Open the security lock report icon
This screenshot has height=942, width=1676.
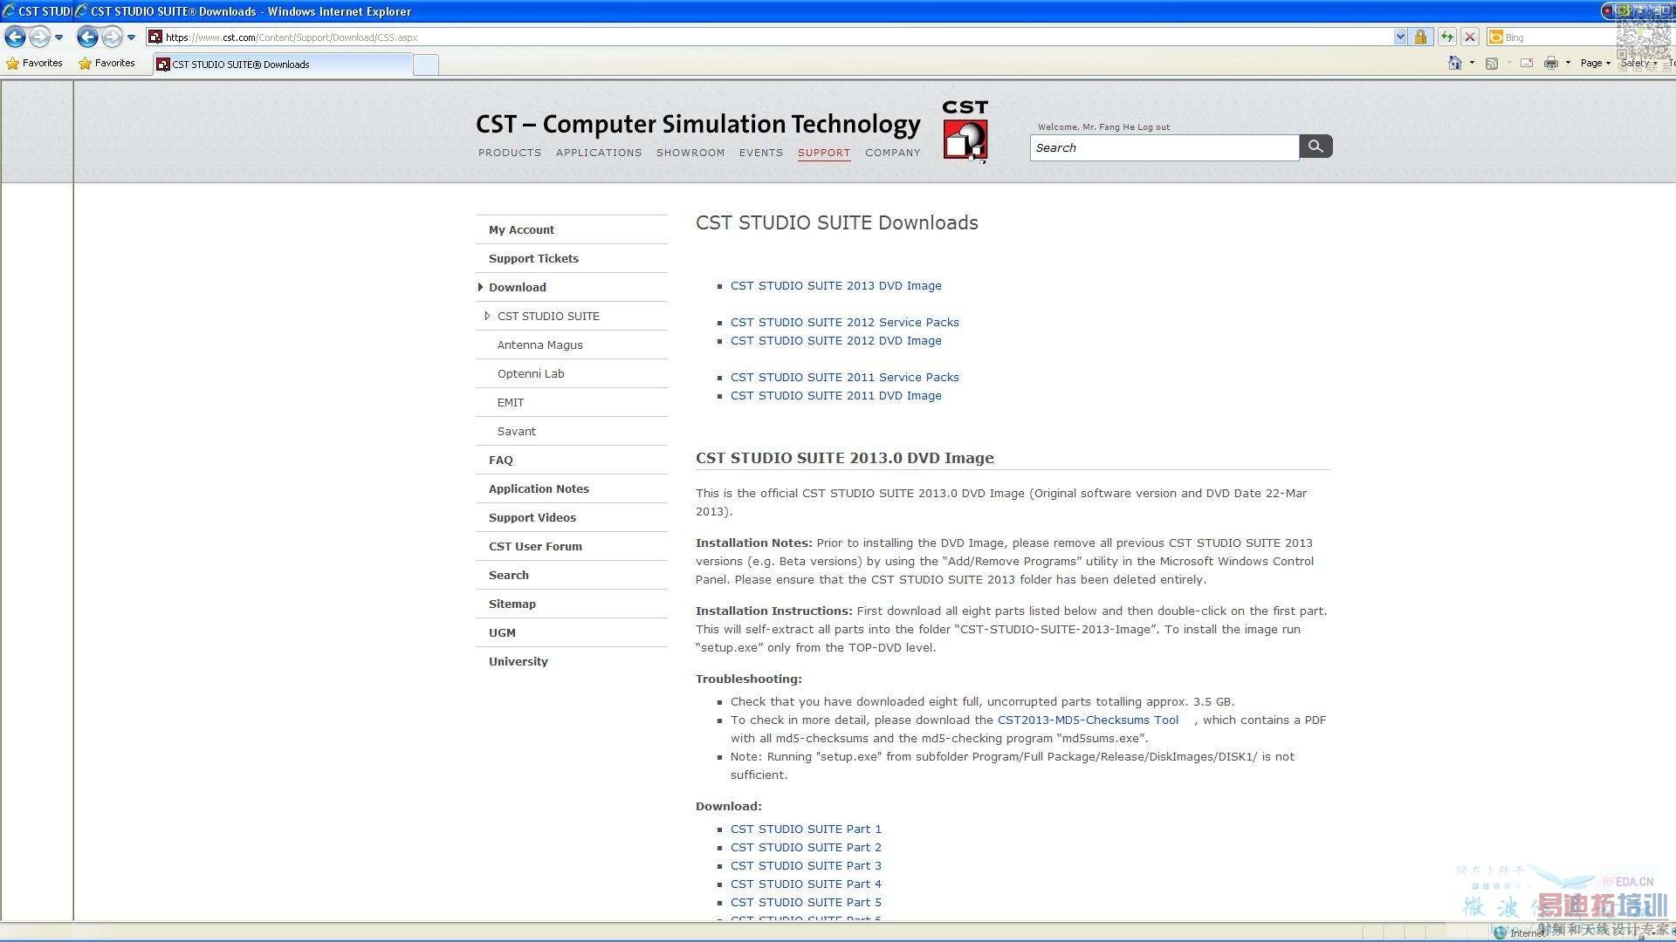[1420, 37]
